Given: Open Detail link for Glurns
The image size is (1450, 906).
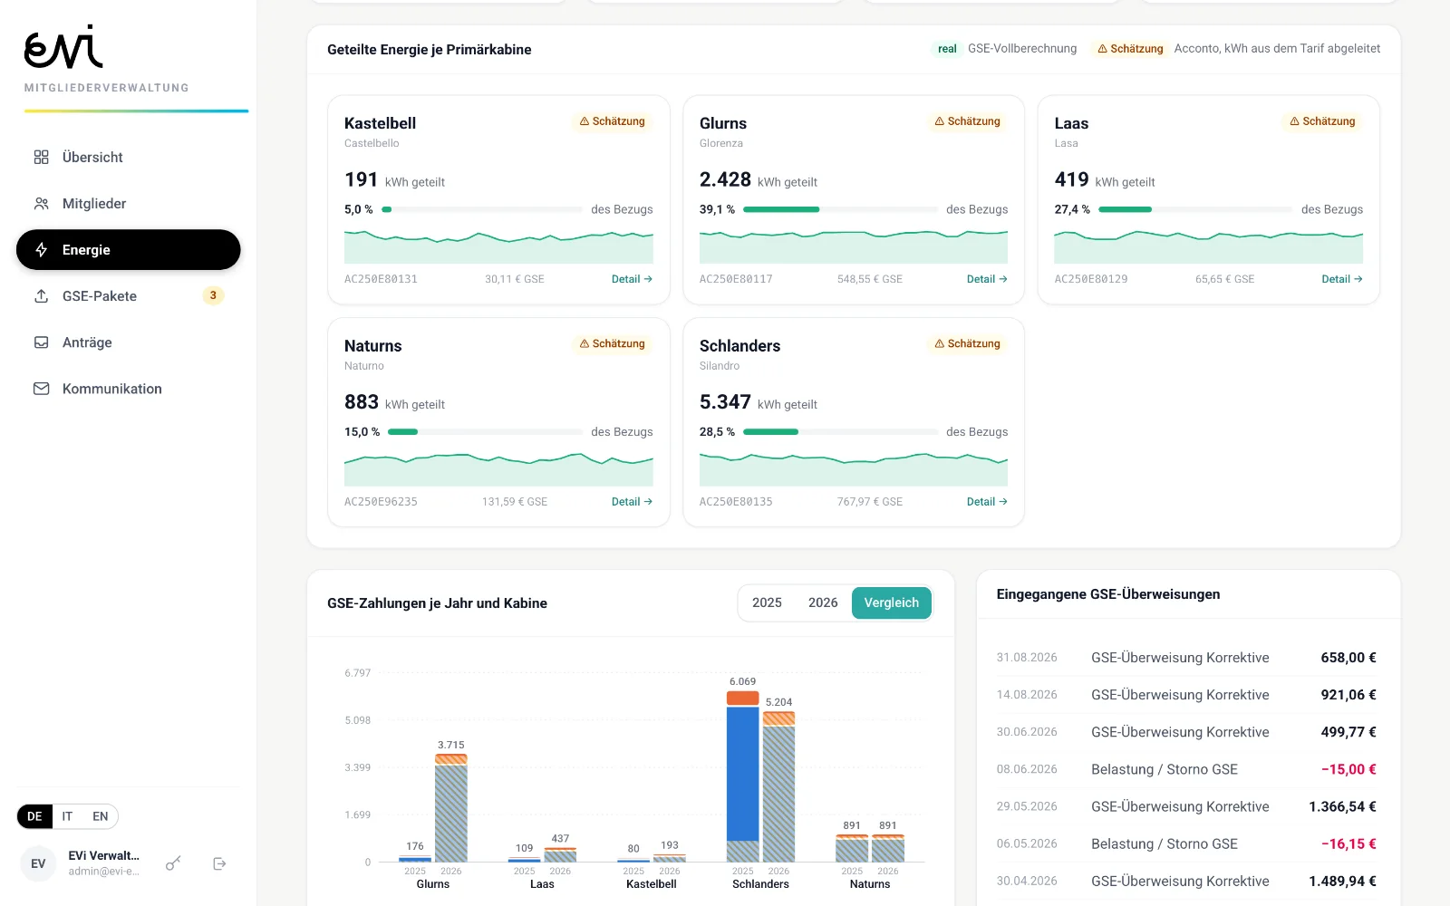Looking at the screenshot, I should (x=987, y=279).
